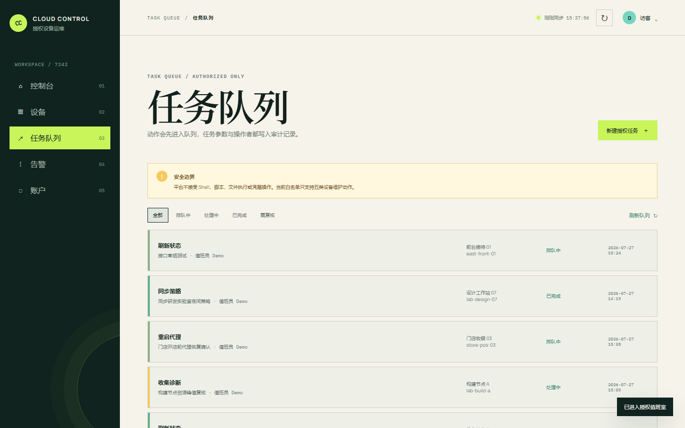Click the WORKSPACE / 7342 label
685x428 pixels.
click(41, 65)
